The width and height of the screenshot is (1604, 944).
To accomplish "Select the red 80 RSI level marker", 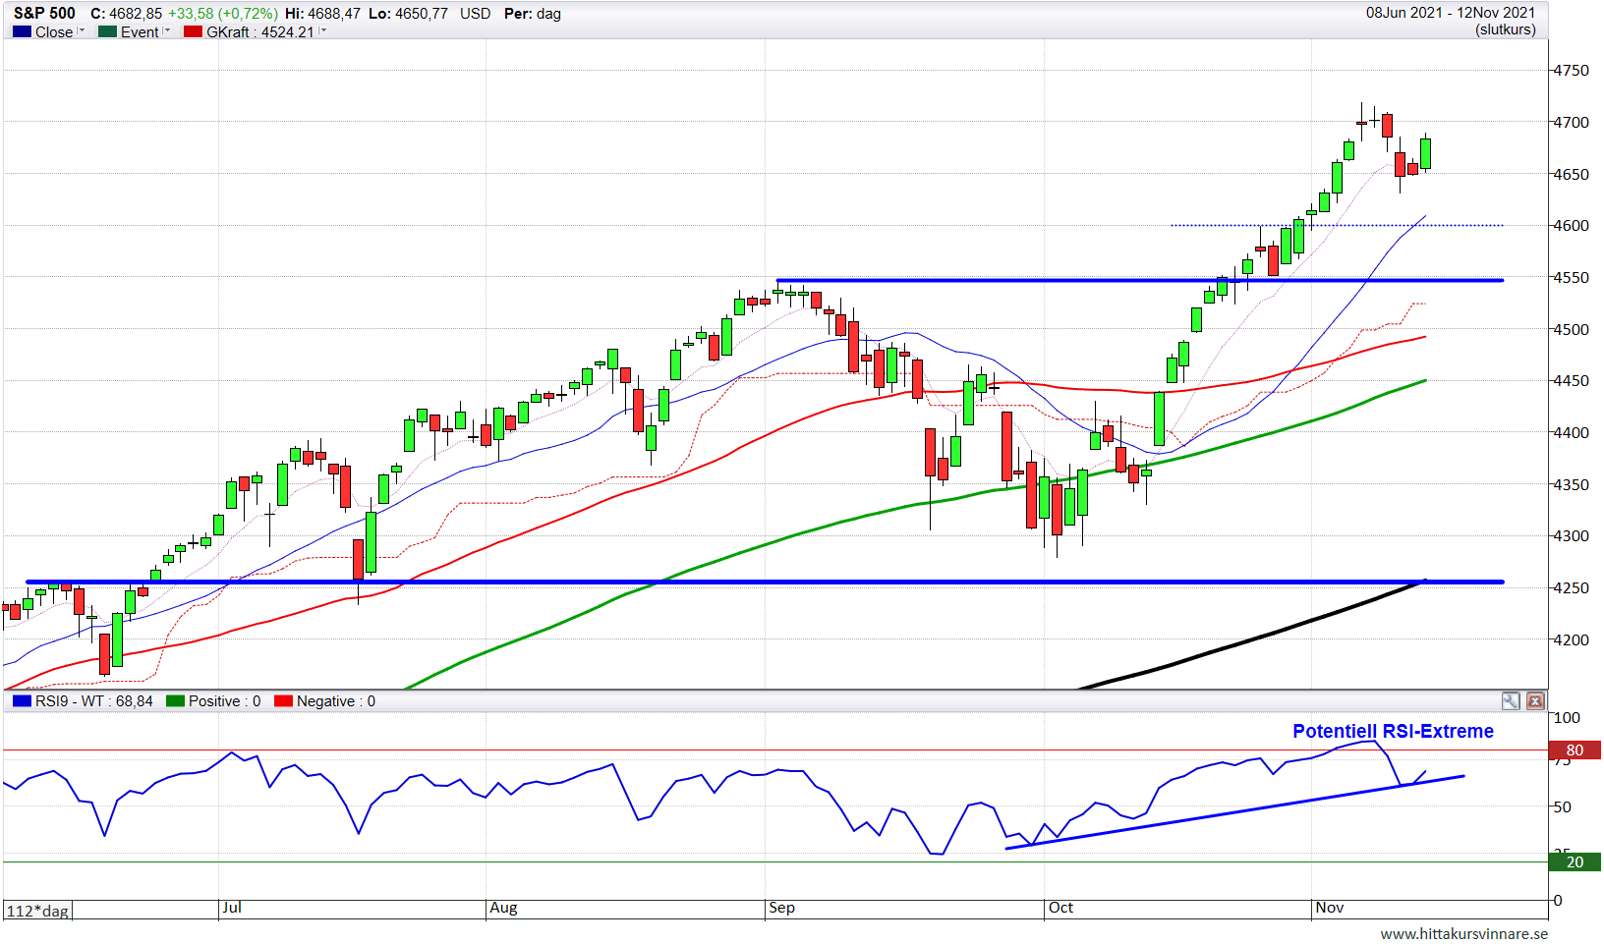I will 1575,750.
